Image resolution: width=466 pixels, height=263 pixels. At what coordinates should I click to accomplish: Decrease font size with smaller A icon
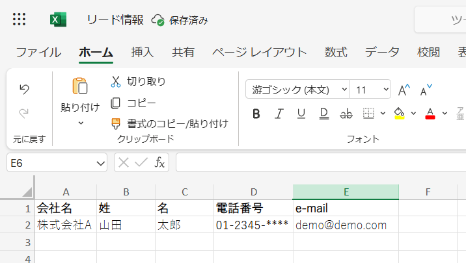click(426, 90)
